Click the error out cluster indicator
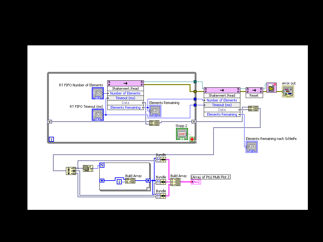 point(288,91)
